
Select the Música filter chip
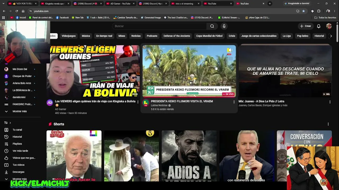click(86, 36)
